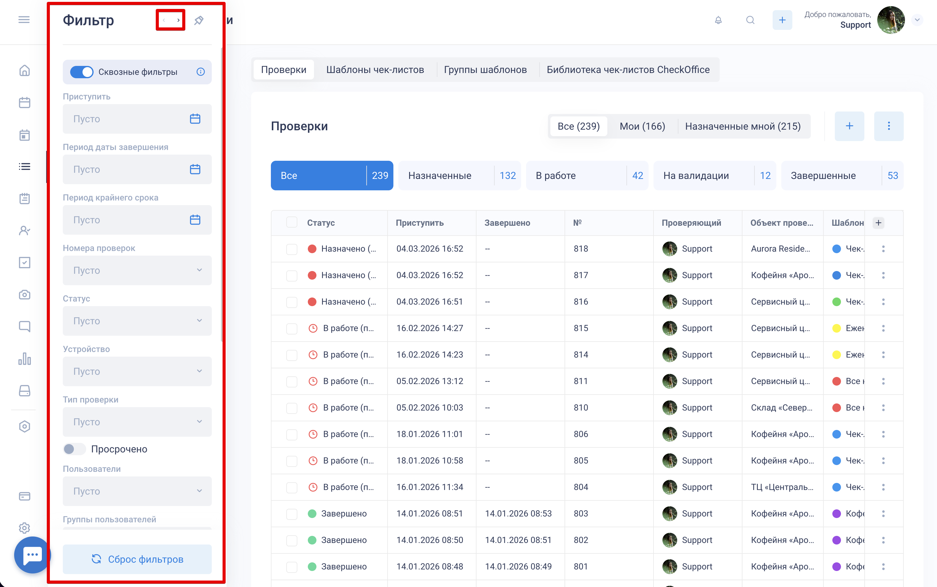This screenshot has width=937, height=587.
Task: Disable the Сквозные фильтры toggle
Action: click(82, 72)
